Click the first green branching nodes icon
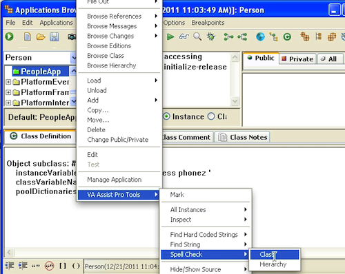 (228, 36)
